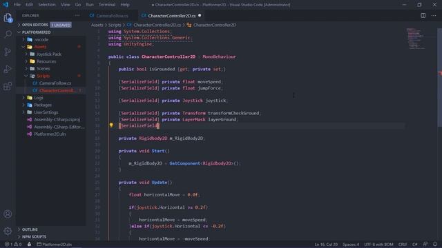Select CharacterController2D.cs in the file tree

(x=57, y=90)
